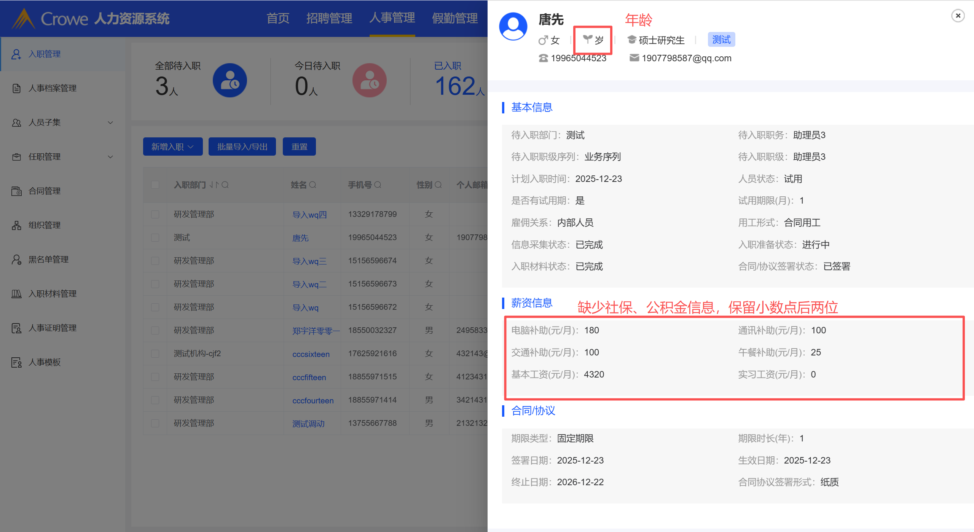Click the sort icon in 入职部门 header
974x532 pixels.
click(x=214, y=185)
